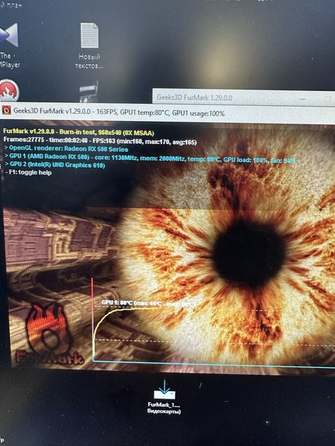Click the Новый текстов... file name label

[89, 61]
